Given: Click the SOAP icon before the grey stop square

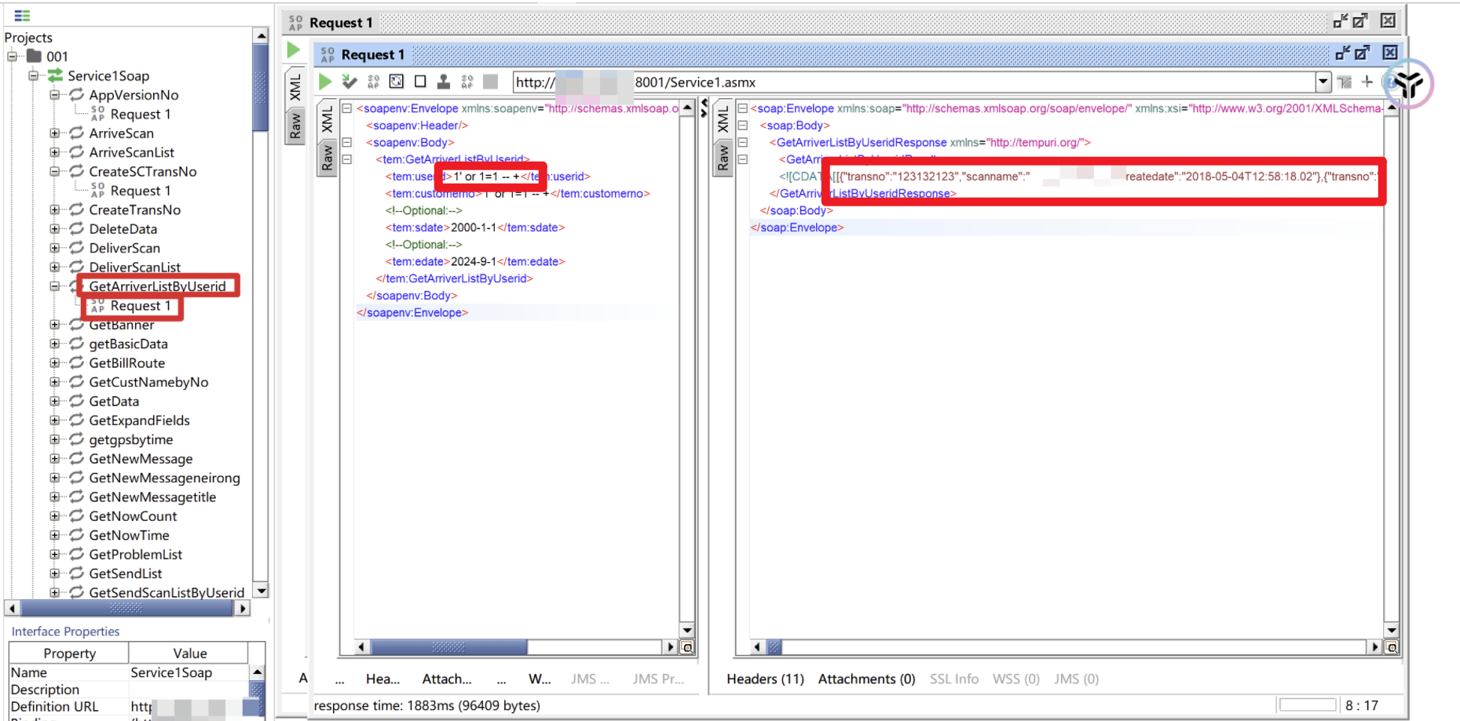Looking at the screenshot, I should [x=467, y=82].
